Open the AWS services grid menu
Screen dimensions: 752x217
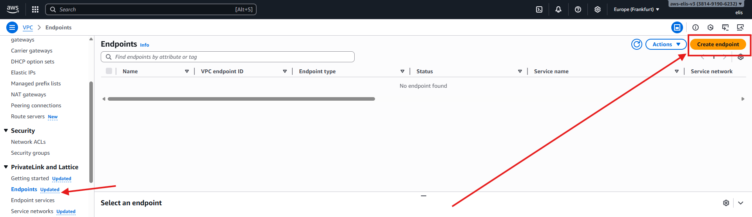[x=35, y=9]
